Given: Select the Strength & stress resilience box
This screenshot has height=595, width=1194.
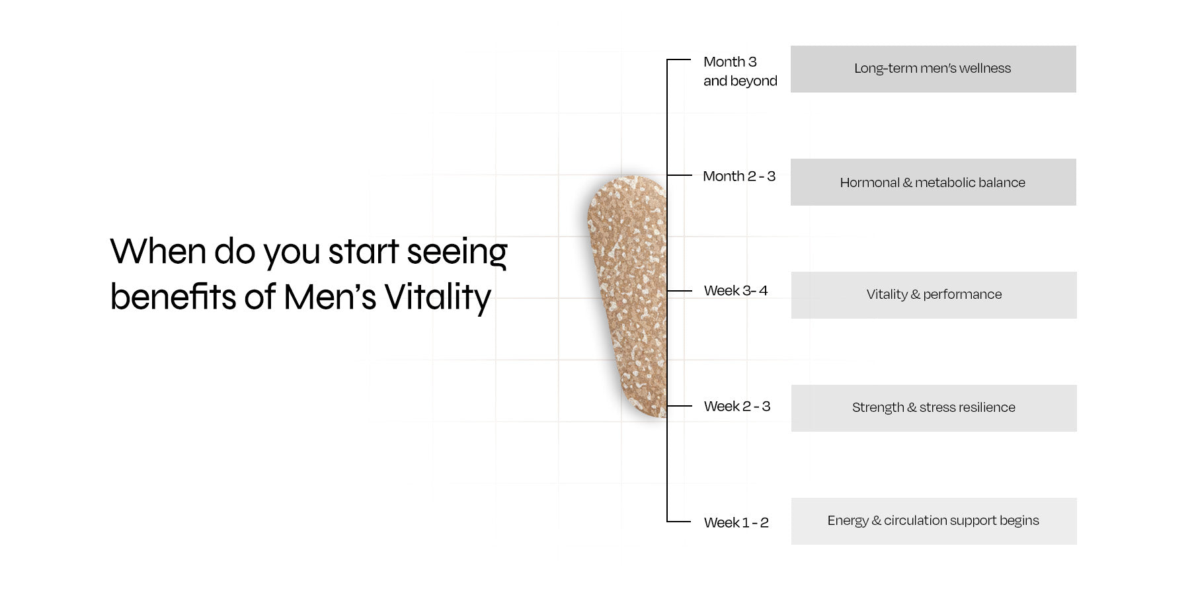Looking at the screenshot, I should [934, 408].
